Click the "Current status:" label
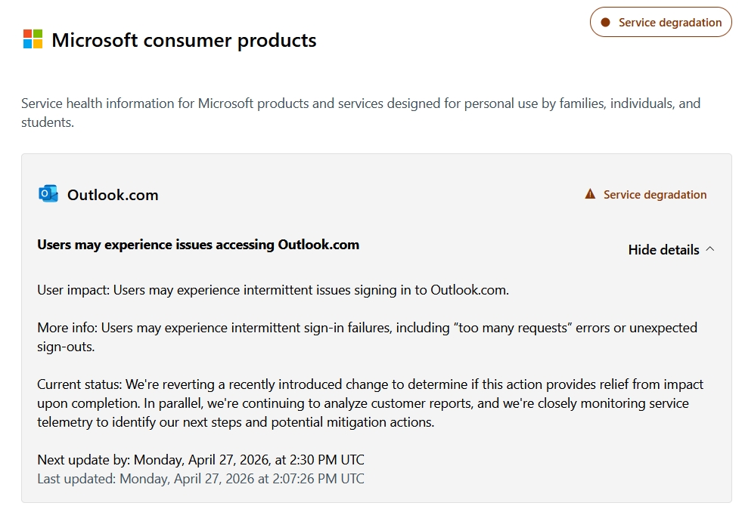The height and width of the screenshot is (506, 742). click(x=79, y=384)
